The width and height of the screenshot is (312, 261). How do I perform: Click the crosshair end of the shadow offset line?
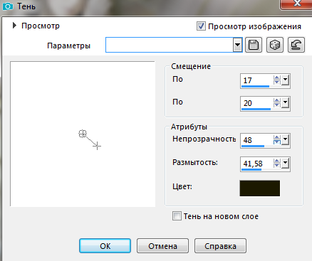(x=97, y=146)
